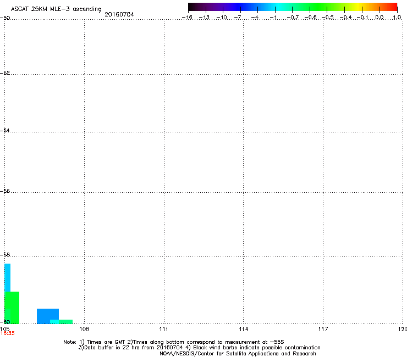Click the -13 color scale label
The image size is (407, 357).
[204, 18]
